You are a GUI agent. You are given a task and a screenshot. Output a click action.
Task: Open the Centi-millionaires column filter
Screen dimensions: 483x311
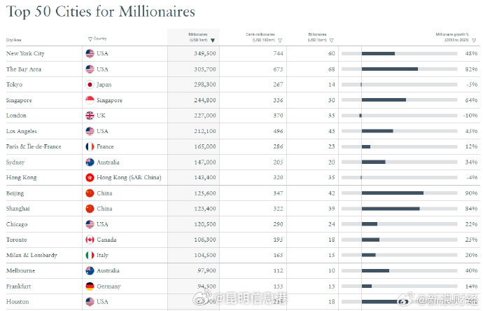point(280,41)
